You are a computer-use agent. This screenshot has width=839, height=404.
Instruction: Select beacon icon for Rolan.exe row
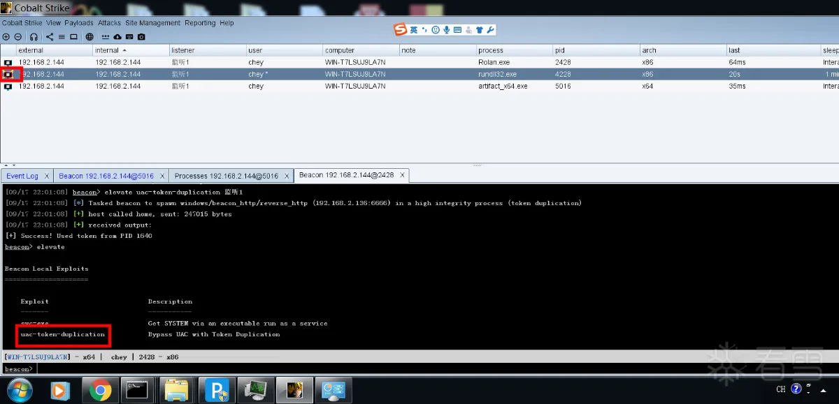(8, 62)
